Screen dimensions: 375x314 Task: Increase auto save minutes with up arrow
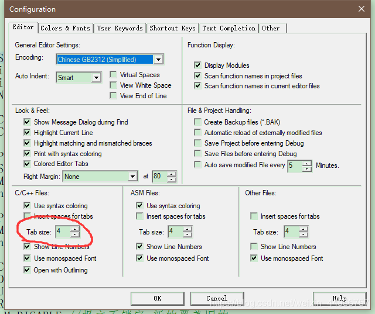306,164
